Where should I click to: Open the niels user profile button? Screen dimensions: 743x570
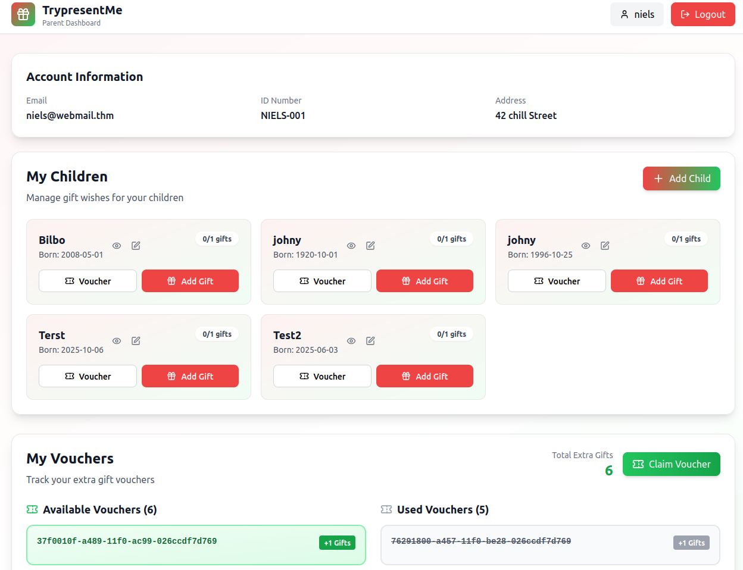click(x=637, y=14)
